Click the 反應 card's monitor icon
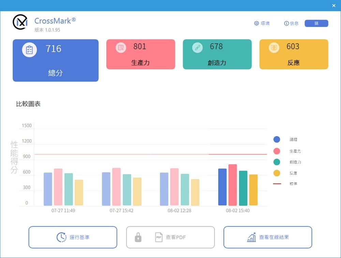Image resolution: width=341 pixels, height=258 pixels. (274, 48)
